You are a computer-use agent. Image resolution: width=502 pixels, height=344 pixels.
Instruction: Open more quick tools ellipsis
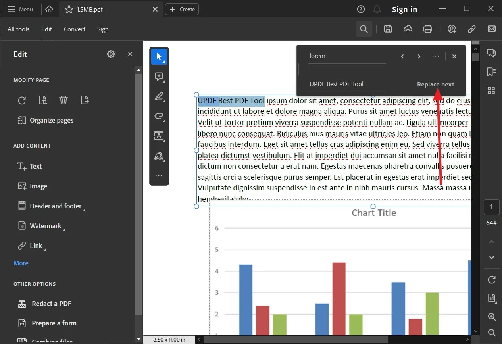pyautogui.click(x=159, y=175)
